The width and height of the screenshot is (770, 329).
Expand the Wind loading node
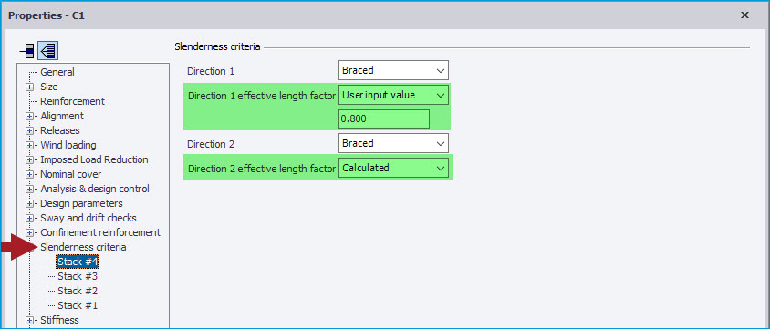(x=30, y=146)
